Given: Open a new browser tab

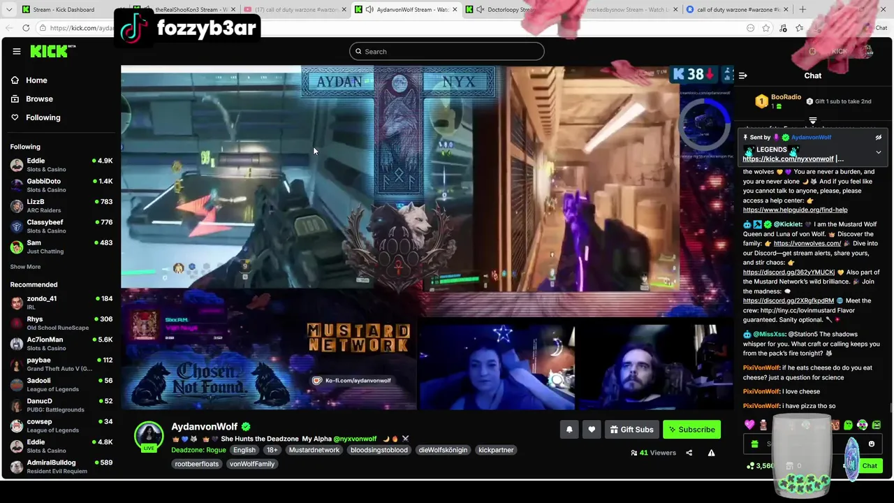Looking at the screenshot, I should click(803, 9).
